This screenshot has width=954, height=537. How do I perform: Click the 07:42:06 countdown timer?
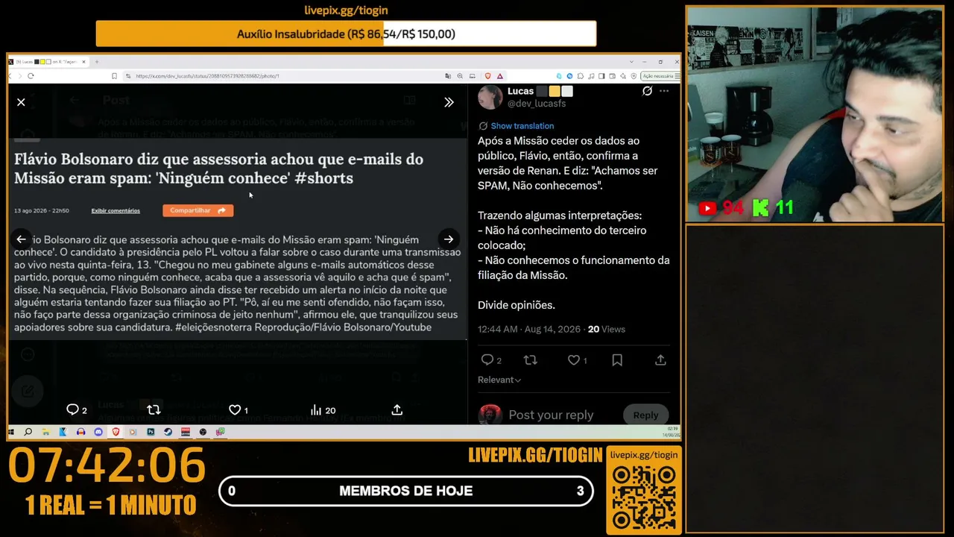tap(107, 466)
